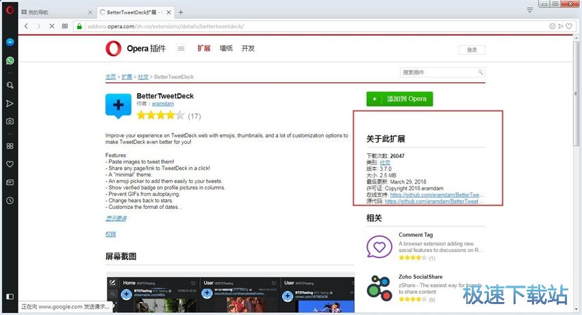Close the BetterTweetDeck tab
Image resolution: width=582 pixels, height=315 pixels.
click(x=168, y=12)
